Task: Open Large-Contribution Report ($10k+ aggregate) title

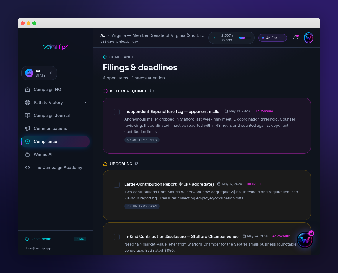Action: (x=169, y=184)
